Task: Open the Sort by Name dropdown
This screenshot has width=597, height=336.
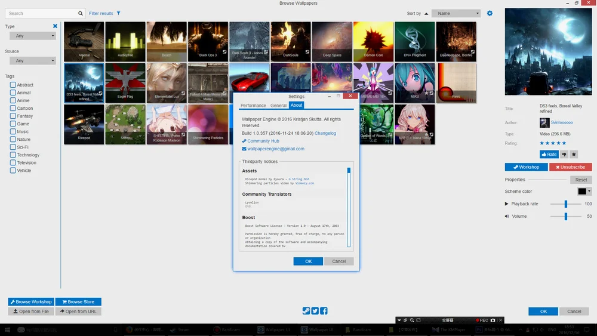Action: [456, 13]
